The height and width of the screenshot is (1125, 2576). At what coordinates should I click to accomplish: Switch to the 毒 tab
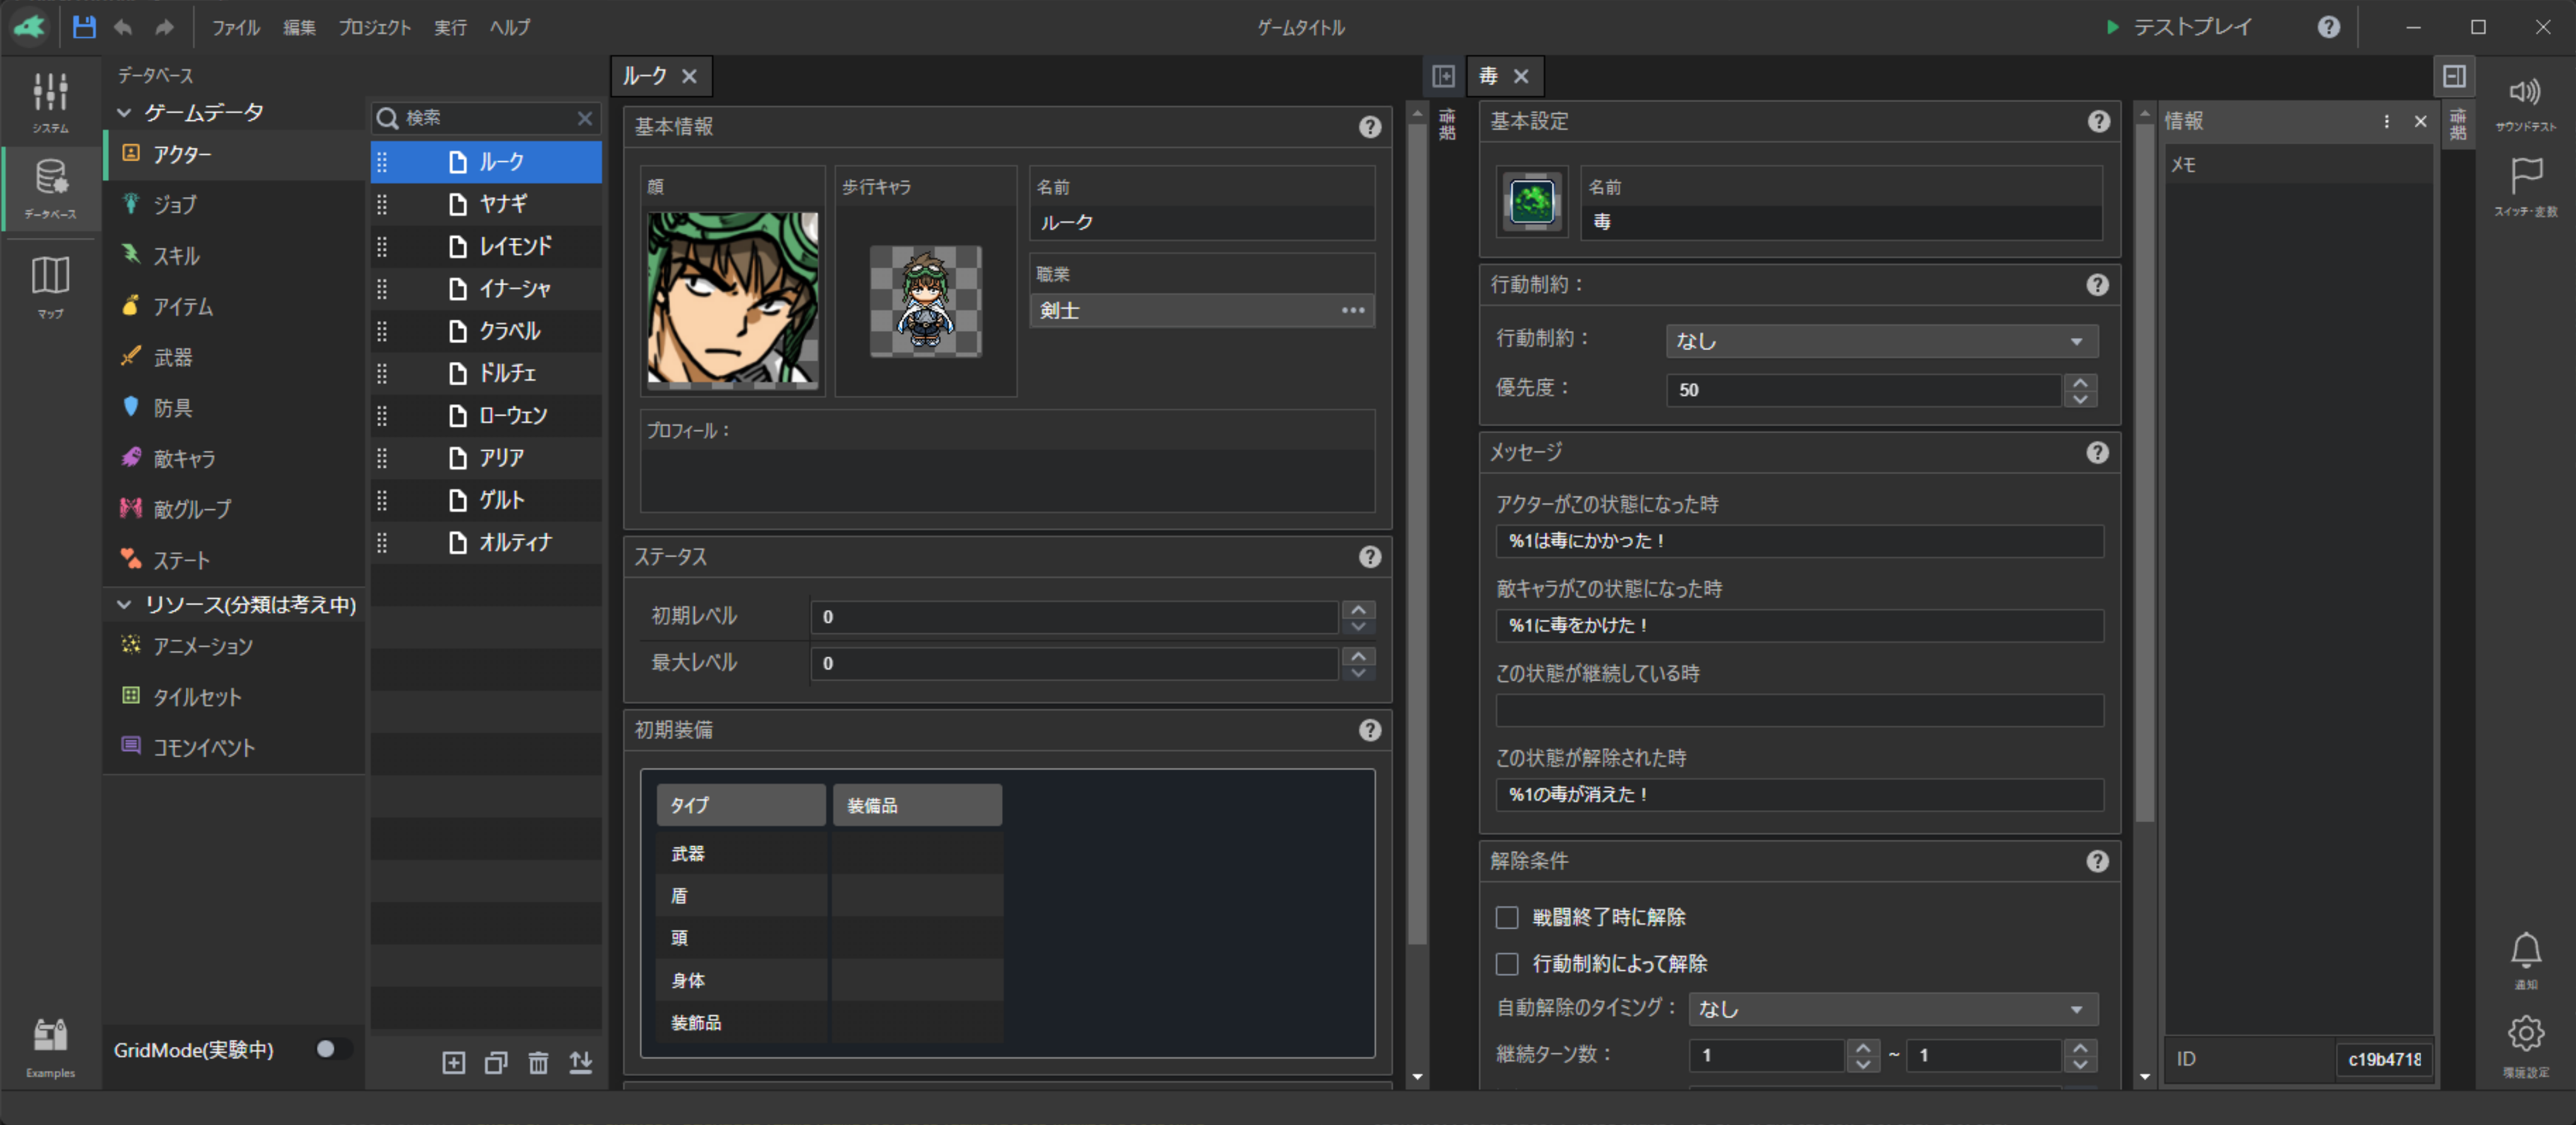(1489, 76)
